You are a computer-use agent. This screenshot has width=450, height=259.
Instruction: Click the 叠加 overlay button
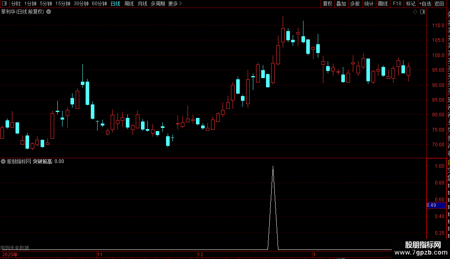click(341, 4)
